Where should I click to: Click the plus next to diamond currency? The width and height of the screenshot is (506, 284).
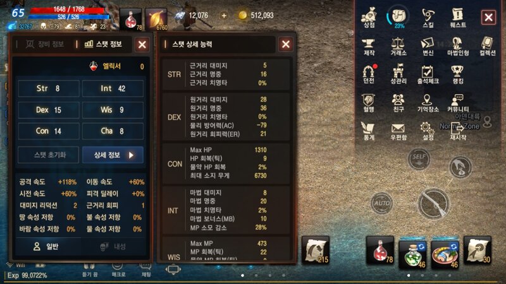coord(224,15)
